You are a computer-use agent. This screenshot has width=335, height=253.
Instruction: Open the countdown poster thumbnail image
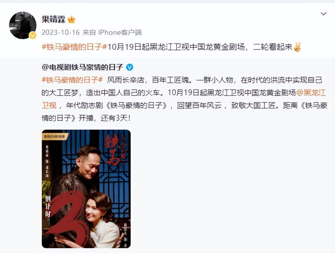[x=86, y=189]
